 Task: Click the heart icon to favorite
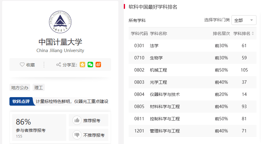pos(22,65)
